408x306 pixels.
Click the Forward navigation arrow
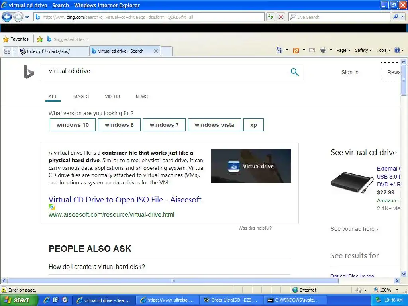[18, 17]
